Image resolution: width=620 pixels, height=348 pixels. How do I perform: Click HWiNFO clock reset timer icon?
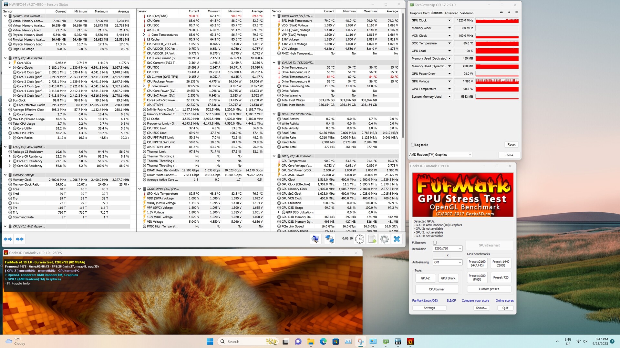tap(359, 239)
